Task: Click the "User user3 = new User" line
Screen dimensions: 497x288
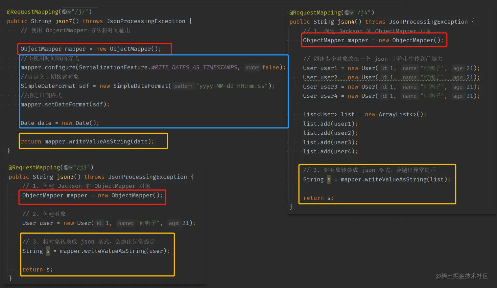Action: pyautogui.click(x=391, y=87)
